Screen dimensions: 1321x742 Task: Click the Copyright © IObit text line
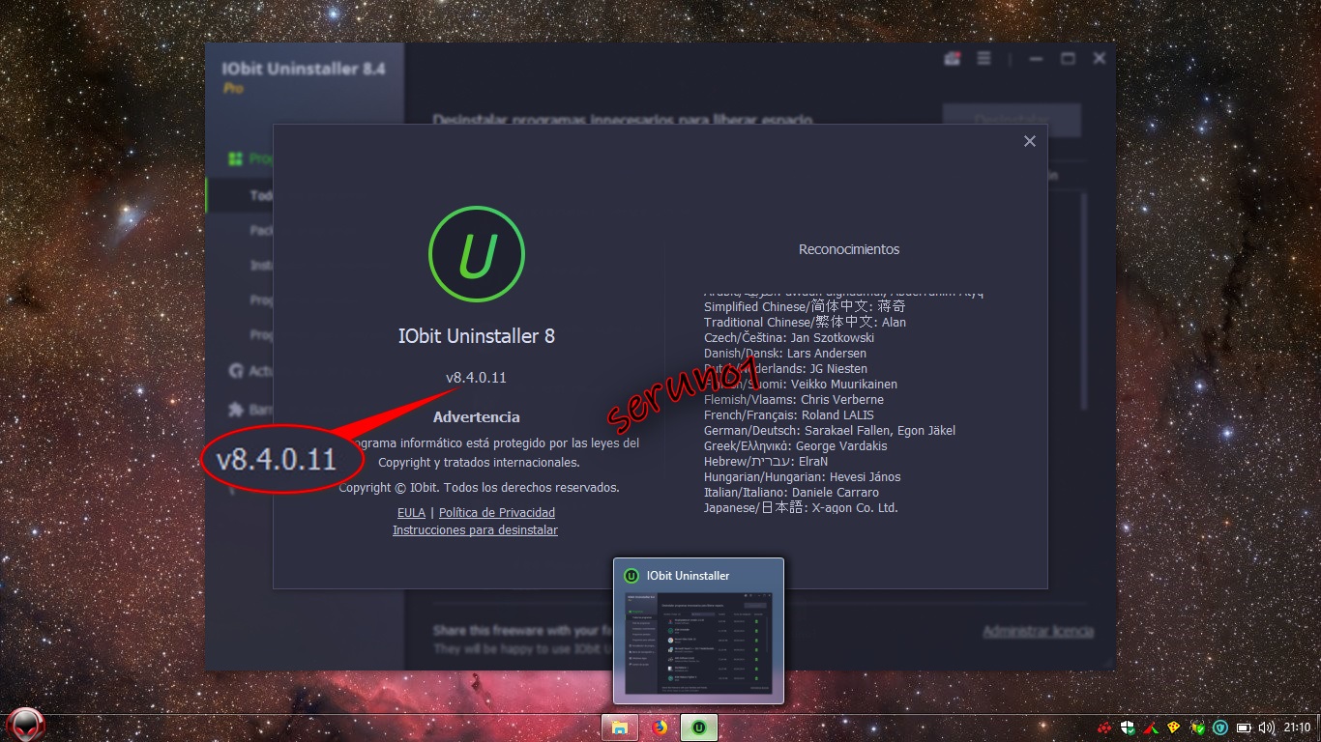pyautogui.click(x=479, y=488)
